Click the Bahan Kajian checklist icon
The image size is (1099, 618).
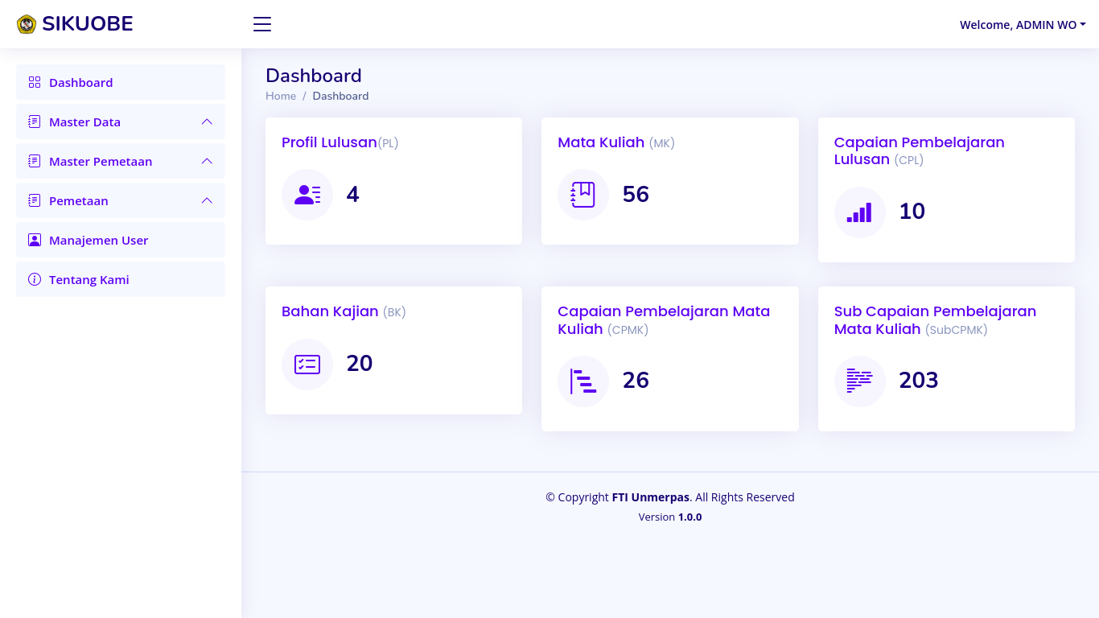pyautogui.click(x=307, y=365)
